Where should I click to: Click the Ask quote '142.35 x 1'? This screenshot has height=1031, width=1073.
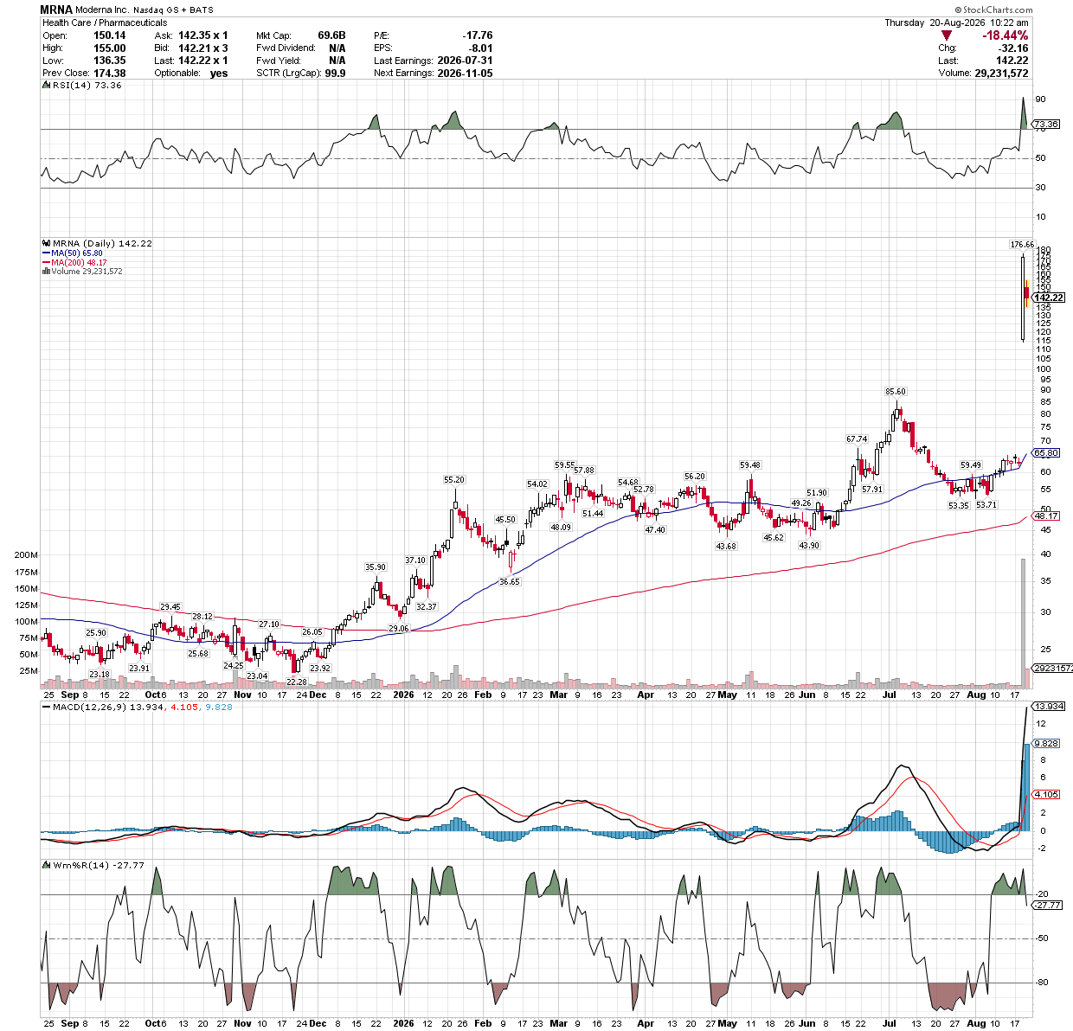point(202,35)
